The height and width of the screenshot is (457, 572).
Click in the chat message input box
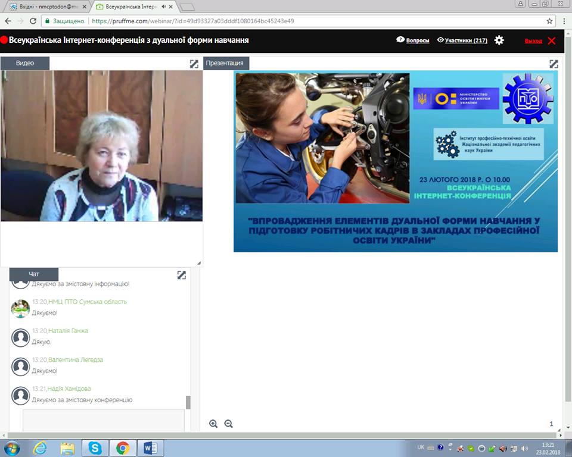pos(104,420)
